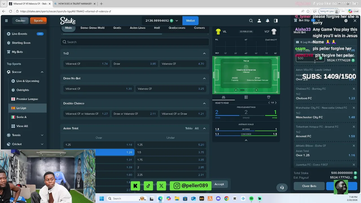Open Windows Start menu
361x203 pixels.
[x=102, y=198]
